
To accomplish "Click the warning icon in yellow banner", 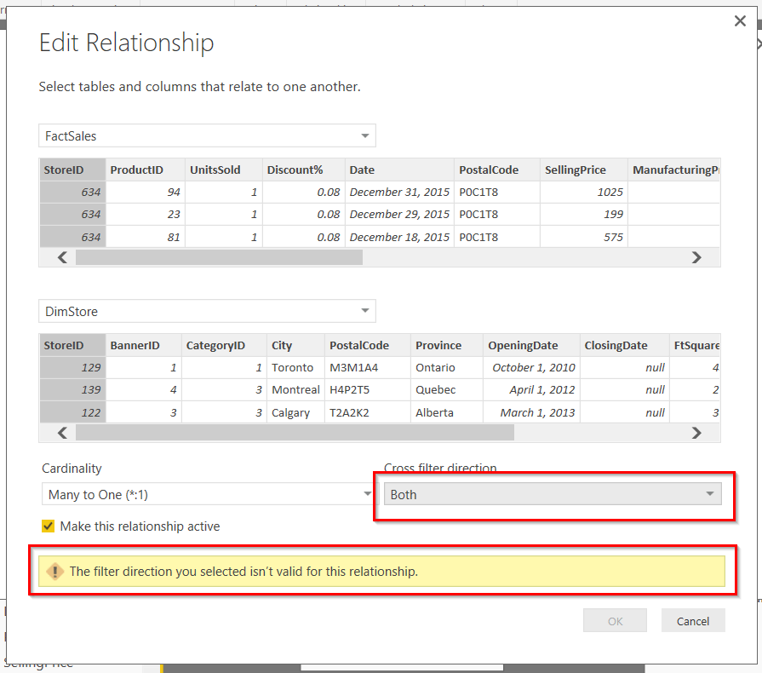I will point(55,572).
